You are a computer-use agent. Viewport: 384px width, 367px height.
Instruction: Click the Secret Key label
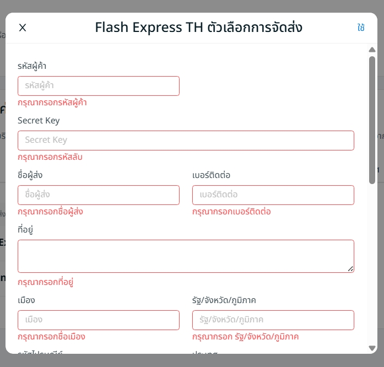[x=39, y=121]
